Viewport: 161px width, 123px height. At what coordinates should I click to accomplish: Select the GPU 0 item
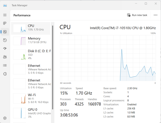[31, 113]
